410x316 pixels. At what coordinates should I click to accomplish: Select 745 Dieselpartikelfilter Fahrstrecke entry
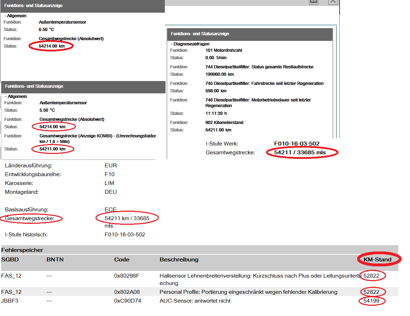click(x=264, y=83)
